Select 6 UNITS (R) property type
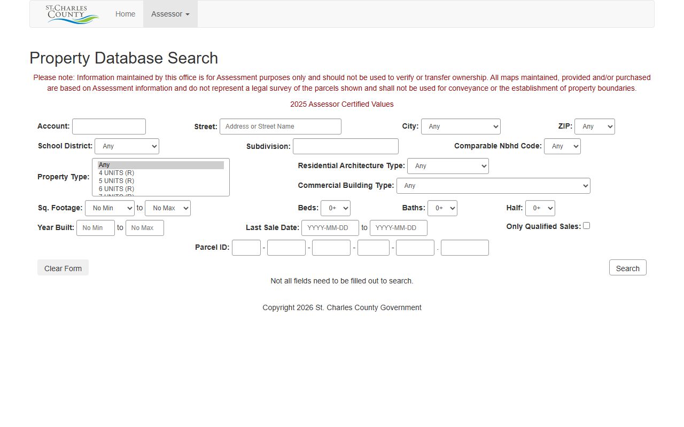The width and height of the screenshot is (684, 427). click(160, 189)
